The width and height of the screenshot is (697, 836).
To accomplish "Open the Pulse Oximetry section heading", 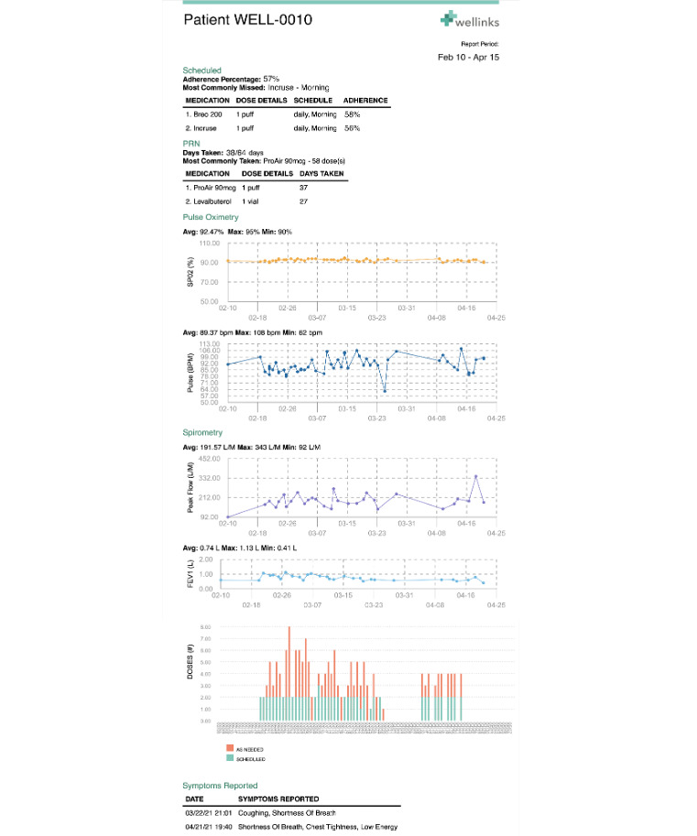I will point(211,217).
